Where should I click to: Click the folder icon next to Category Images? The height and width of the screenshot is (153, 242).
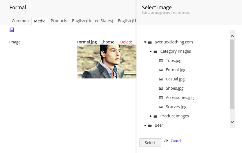(156, 51)
